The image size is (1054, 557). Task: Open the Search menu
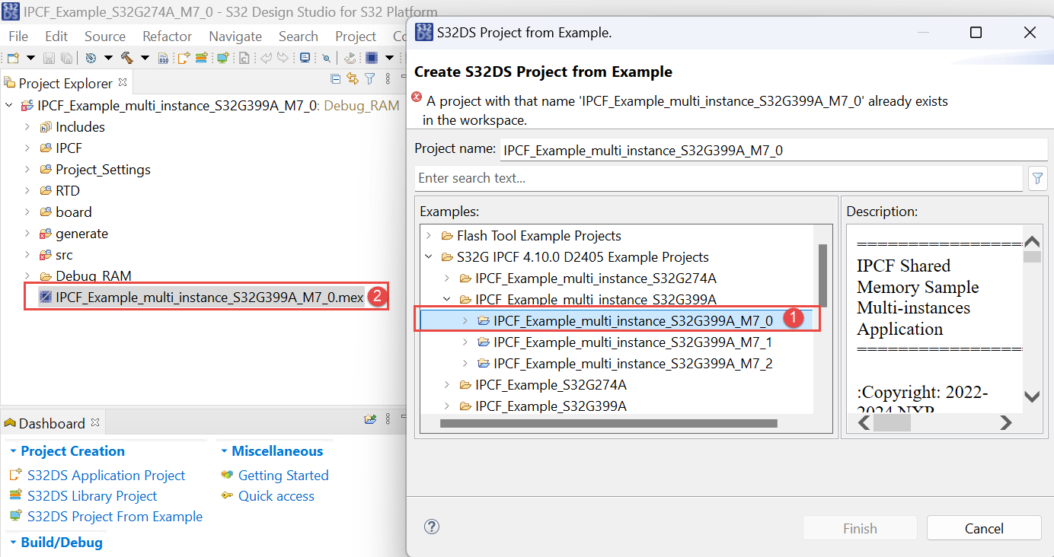tap(299, 37)
